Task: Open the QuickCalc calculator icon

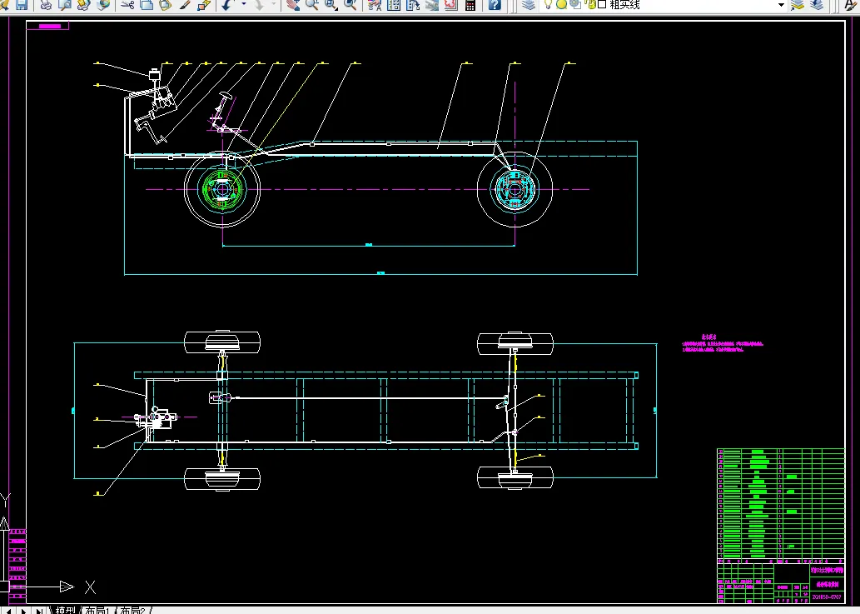Action: [x=470, y=5]
